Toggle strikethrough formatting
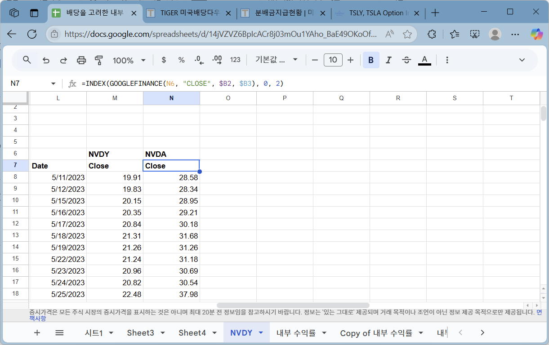The width and height of the screenshot is (549, 345). coord(406,60)
